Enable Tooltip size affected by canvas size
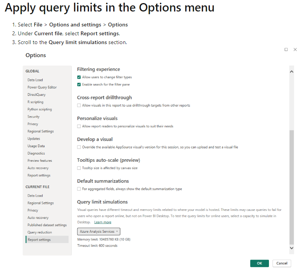 79,168
